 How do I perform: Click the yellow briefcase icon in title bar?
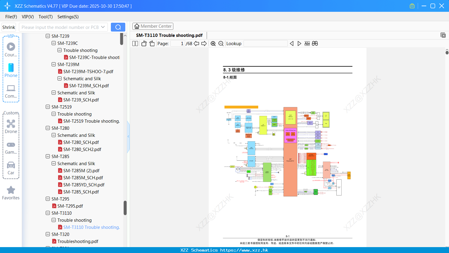[x=412, y=6]
